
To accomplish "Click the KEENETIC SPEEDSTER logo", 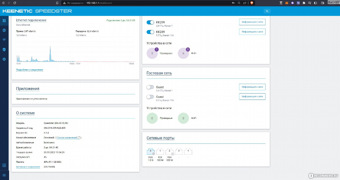I will click(x=37, y=11).
